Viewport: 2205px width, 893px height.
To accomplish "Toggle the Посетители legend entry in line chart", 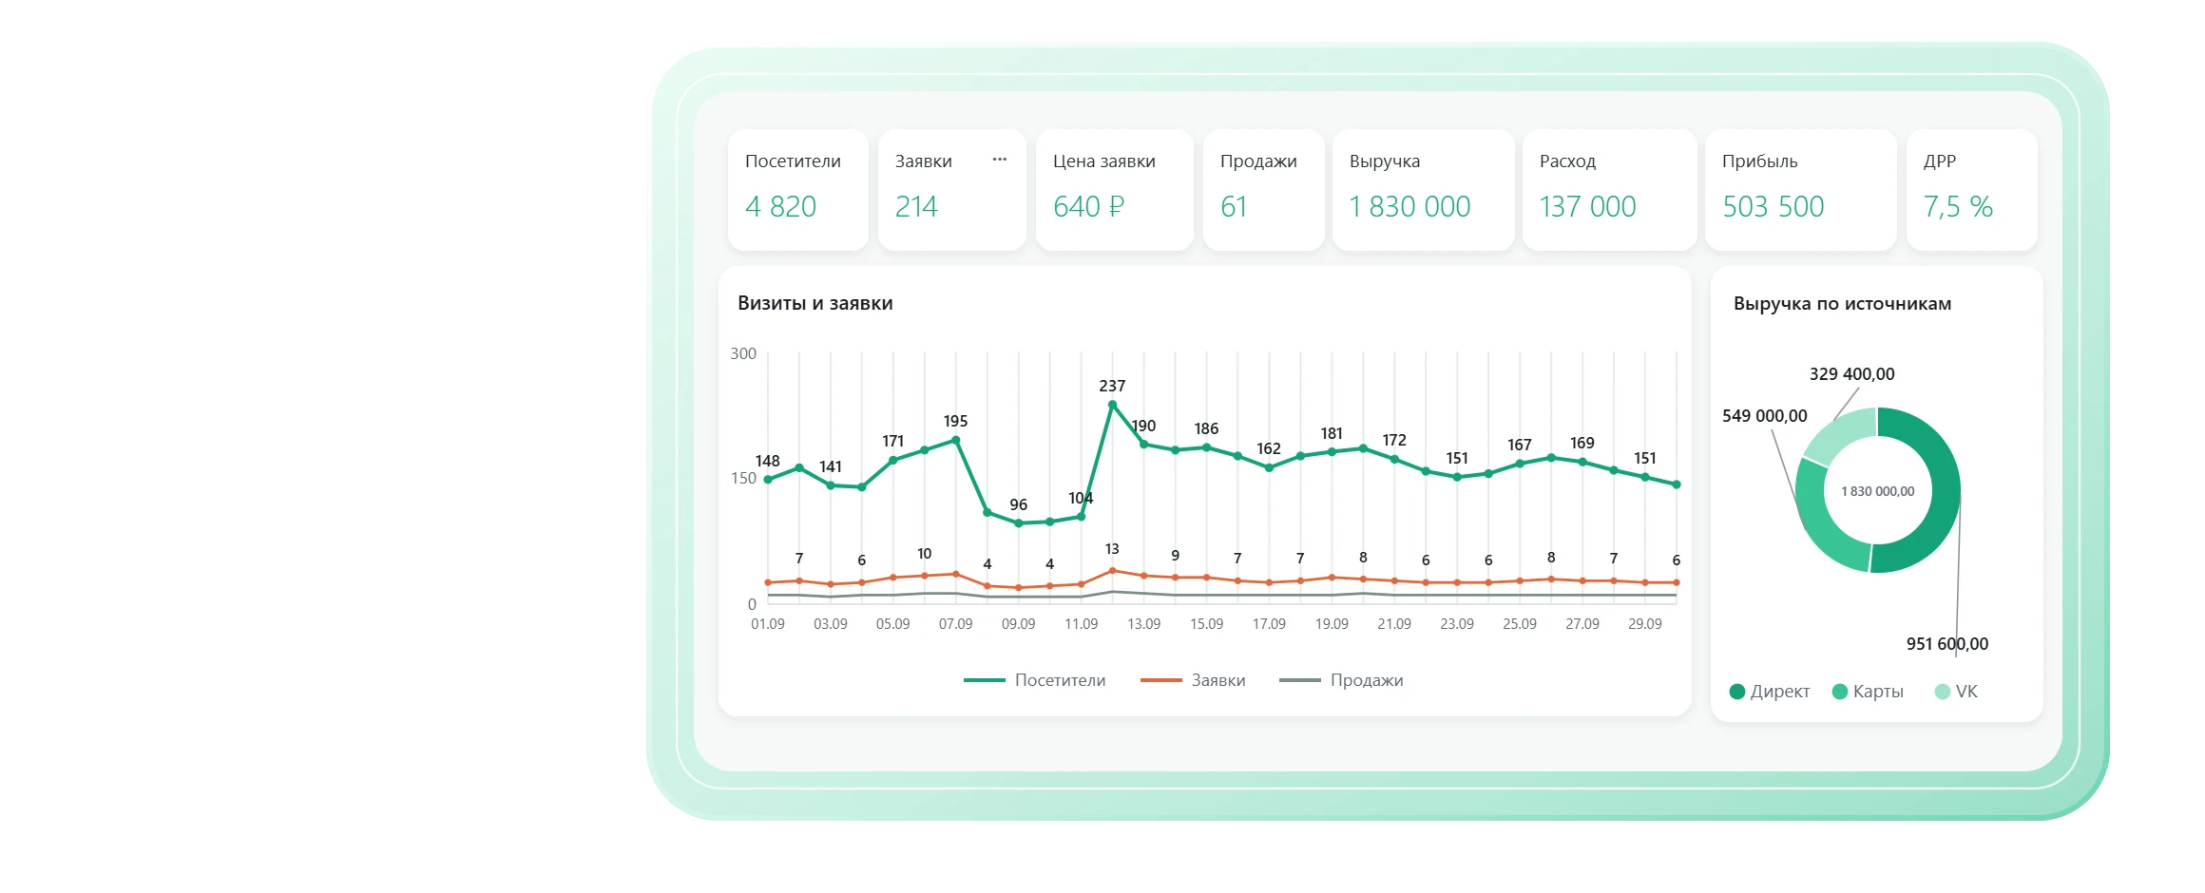I will (x=1034, y=680).
